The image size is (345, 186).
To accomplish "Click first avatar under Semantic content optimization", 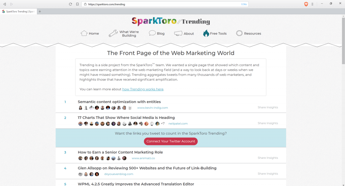I will (x=80, y=108).
